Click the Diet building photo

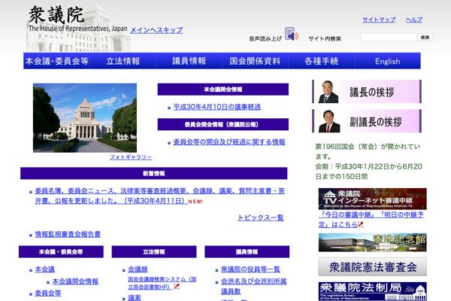click(x=85, y=118)
